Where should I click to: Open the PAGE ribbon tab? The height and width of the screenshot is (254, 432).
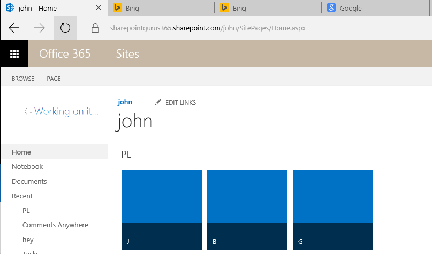pyautogui.click(x=54, y=79)
